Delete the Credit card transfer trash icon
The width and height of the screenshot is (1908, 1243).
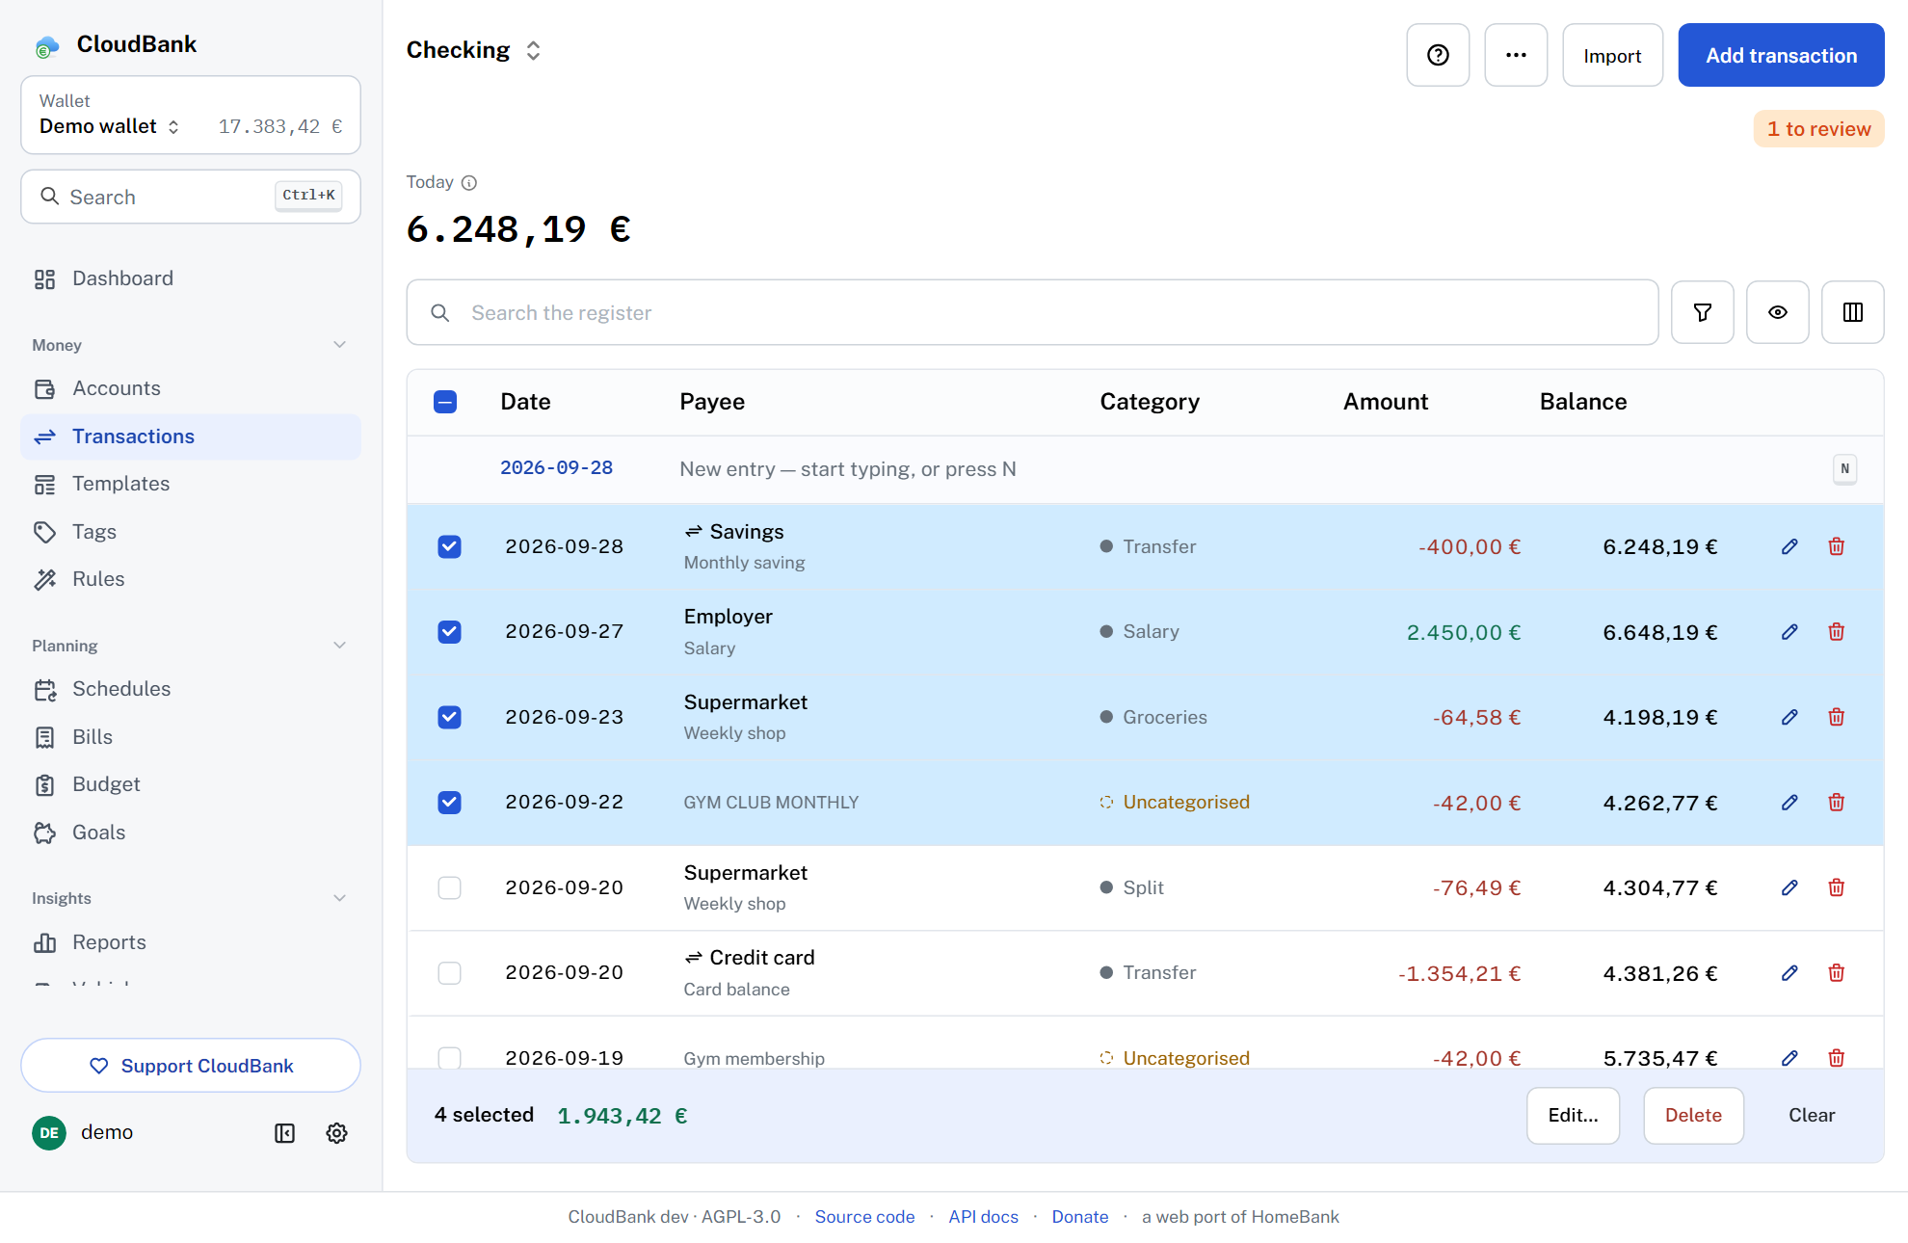1837,972
